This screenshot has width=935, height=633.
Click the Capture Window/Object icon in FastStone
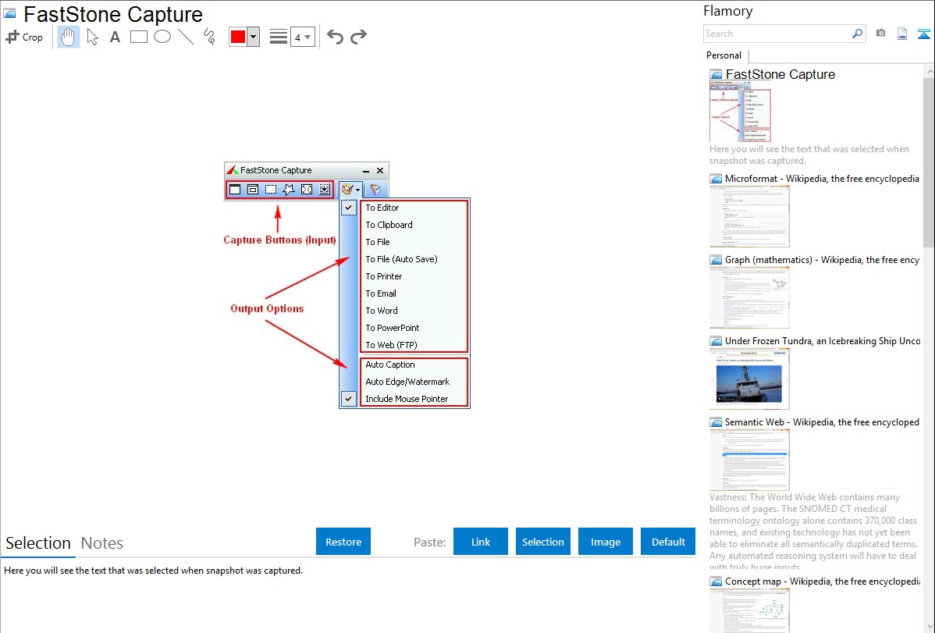click(253, 190)
